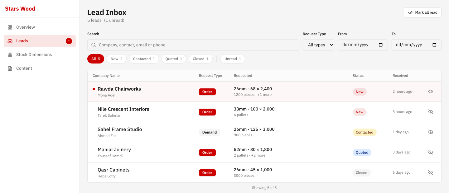The width and height of the screenshot is (449, 193).
Task: Open Content in the sidebar
Action: pos(40,68)
